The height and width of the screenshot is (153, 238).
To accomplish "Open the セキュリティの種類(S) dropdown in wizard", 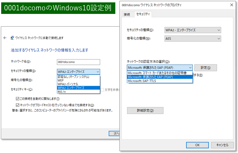I will coord(78,72).
